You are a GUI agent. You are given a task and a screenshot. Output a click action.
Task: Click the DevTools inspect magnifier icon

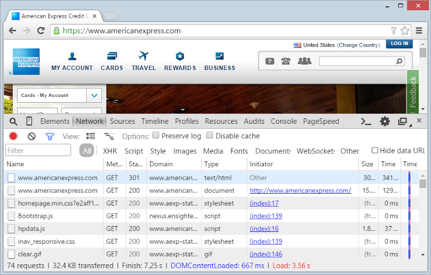click(13, 121)
